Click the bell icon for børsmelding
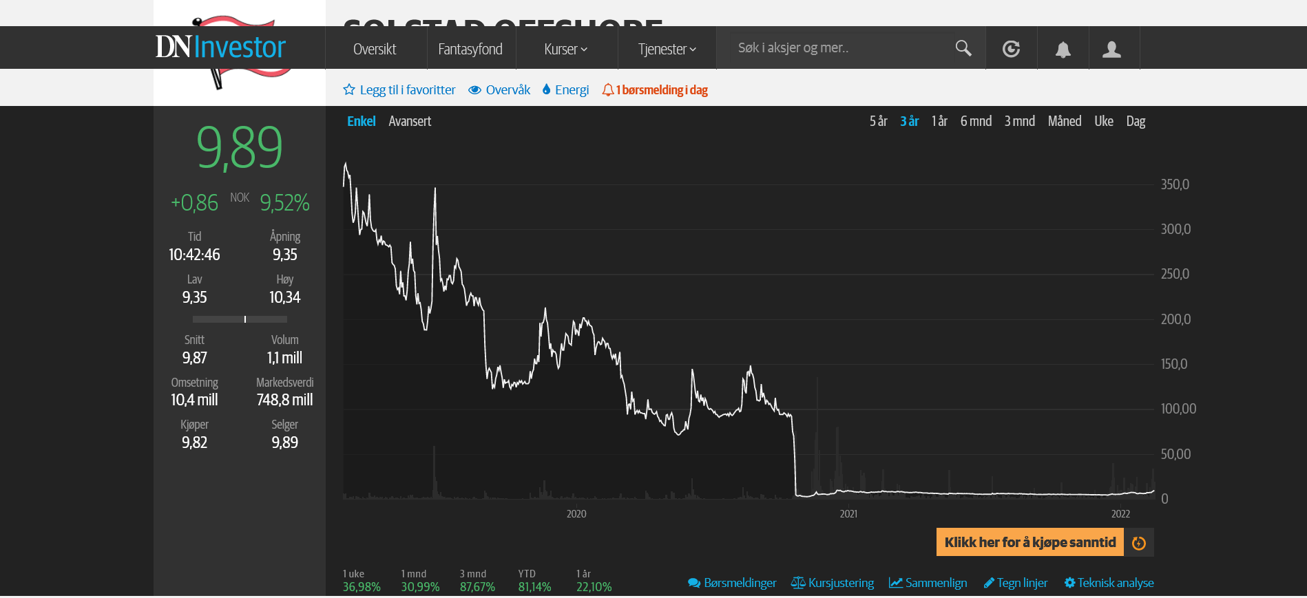This screenshot has height=598, width=1307. pyautogui.click(x=607, y=89)
